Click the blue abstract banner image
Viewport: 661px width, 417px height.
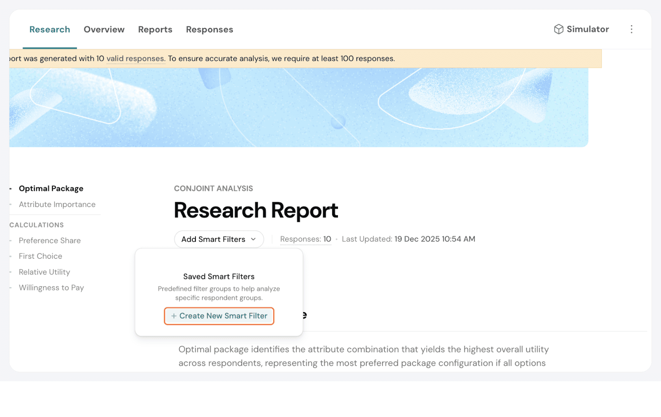(x=297, y=107)
